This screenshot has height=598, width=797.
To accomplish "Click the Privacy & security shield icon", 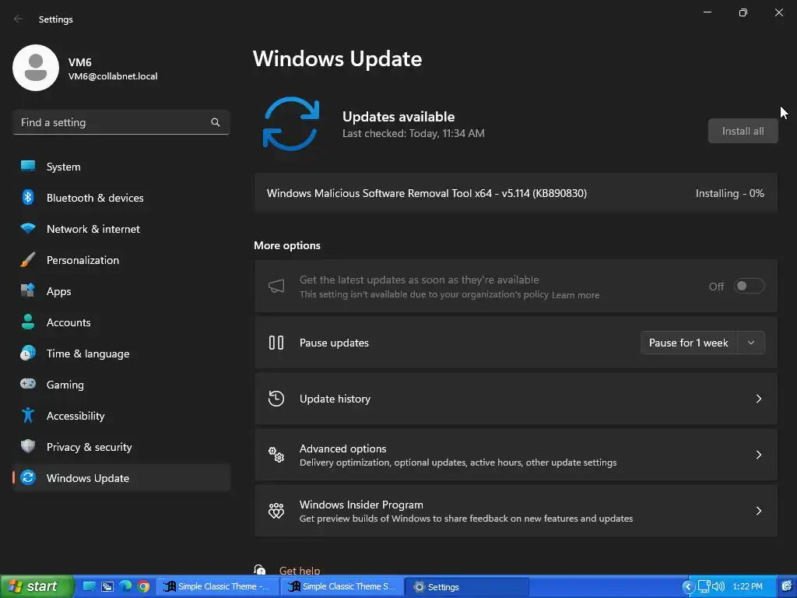I will [x=27, y=446].
